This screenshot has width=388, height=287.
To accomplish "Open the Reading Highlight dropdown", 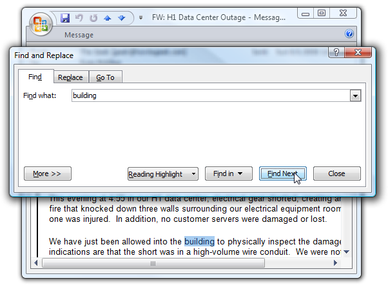I will pyautogui.click(x=163, y=174).
